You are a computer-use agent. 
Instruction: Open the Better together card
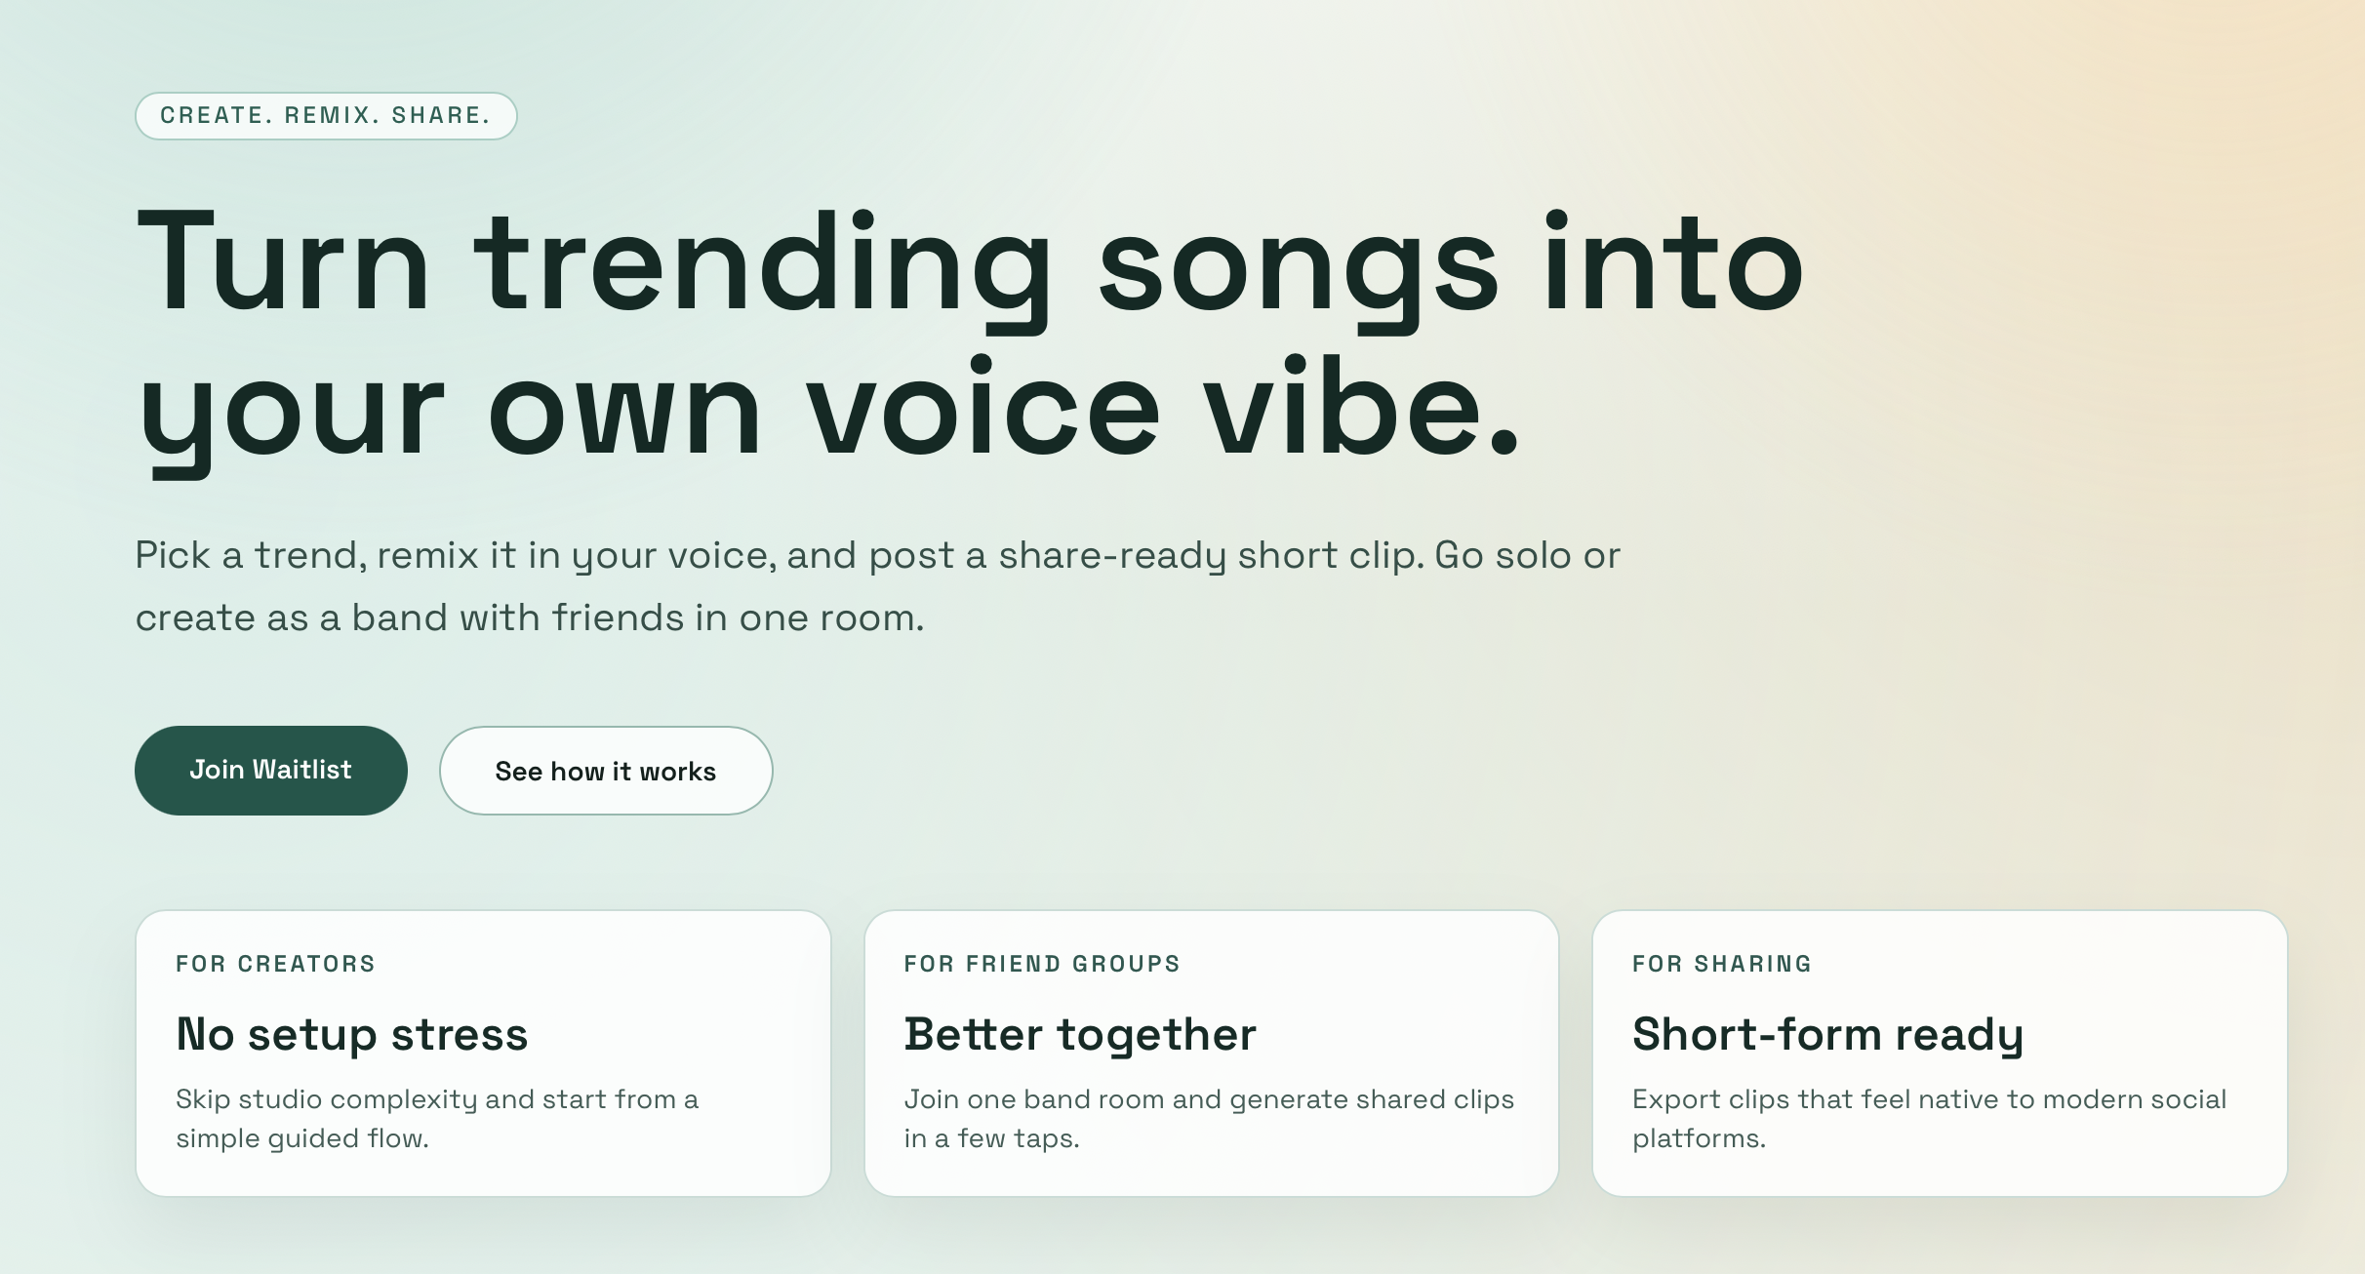coord(1212,1054)
